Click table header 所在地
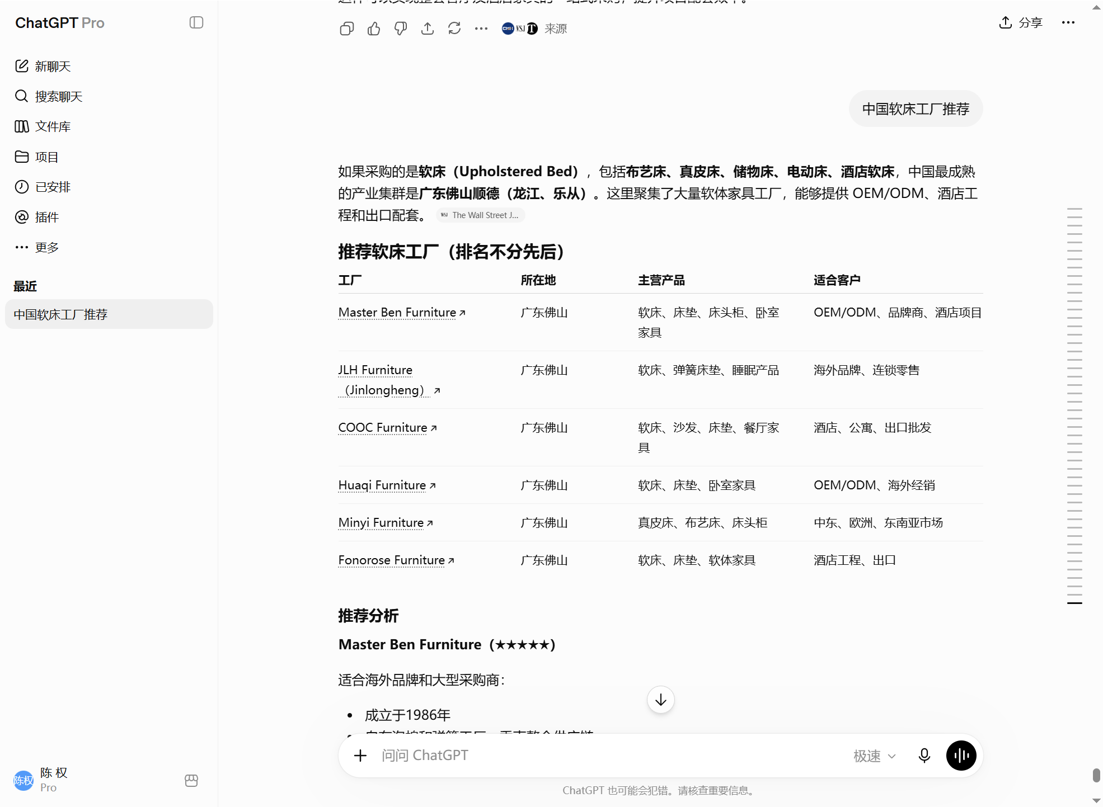This screenshot has height=807, width=1103. [538, 280]
